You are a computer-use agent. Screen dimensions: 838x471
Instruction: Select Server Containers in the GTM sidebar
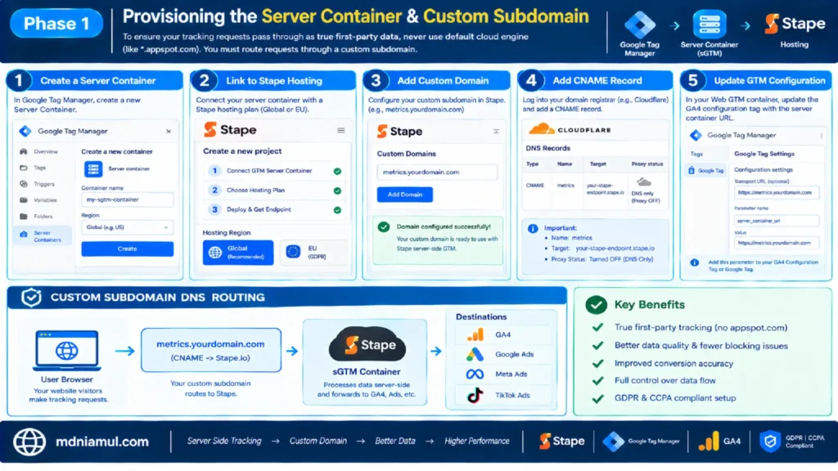[43, 236]
